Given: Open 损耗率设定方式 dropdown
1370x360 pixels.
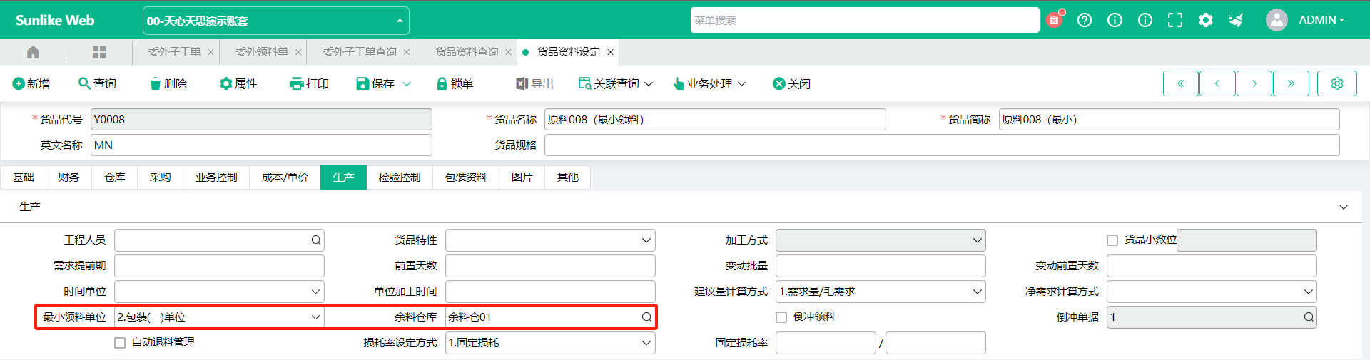Looking at the screenshot, I should coord(550,343).
